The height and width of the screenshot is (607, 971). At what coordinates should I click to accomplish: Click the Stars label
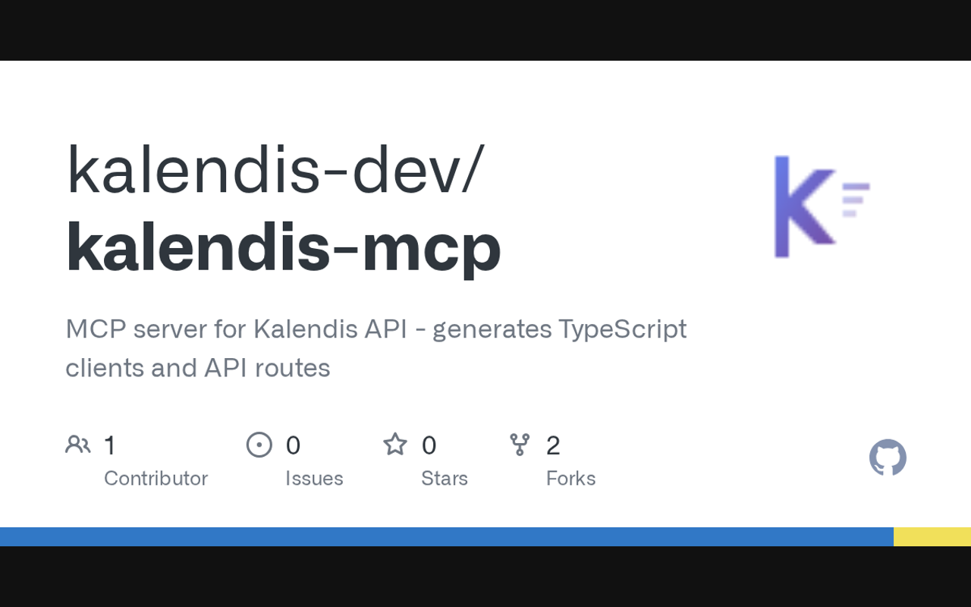click(445, 478)
